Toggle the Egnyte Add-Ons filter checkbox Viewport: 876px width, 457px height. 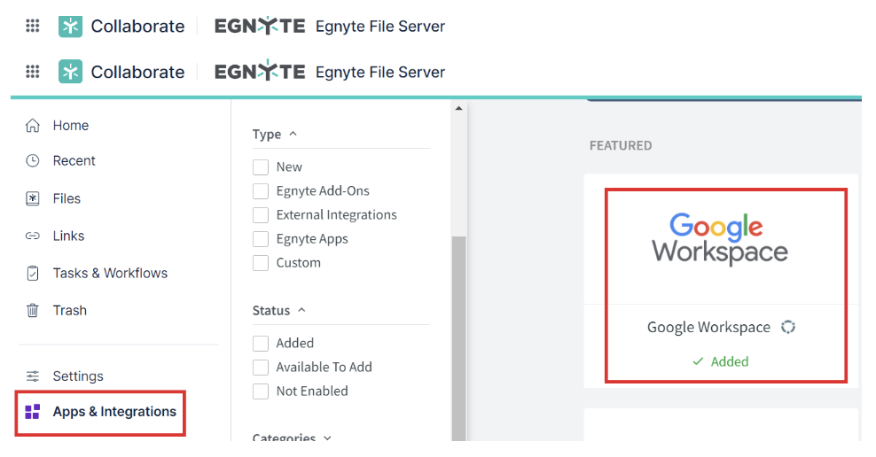(261, 191)
